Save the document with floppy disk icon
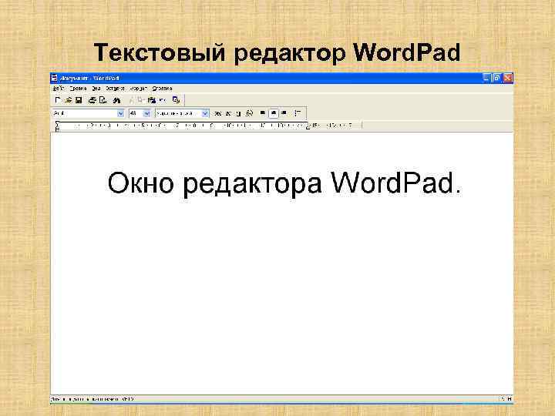This screenshot has width=555, height=416. tap(79, 100)
